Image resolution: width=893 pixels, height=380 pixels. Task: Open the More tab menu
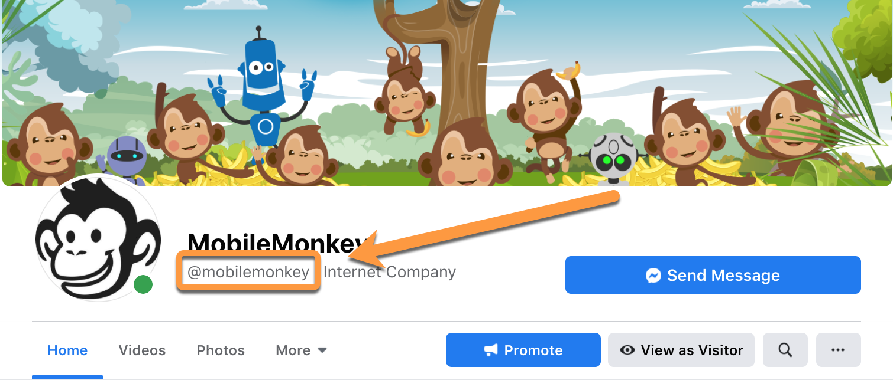click(301, 350)
